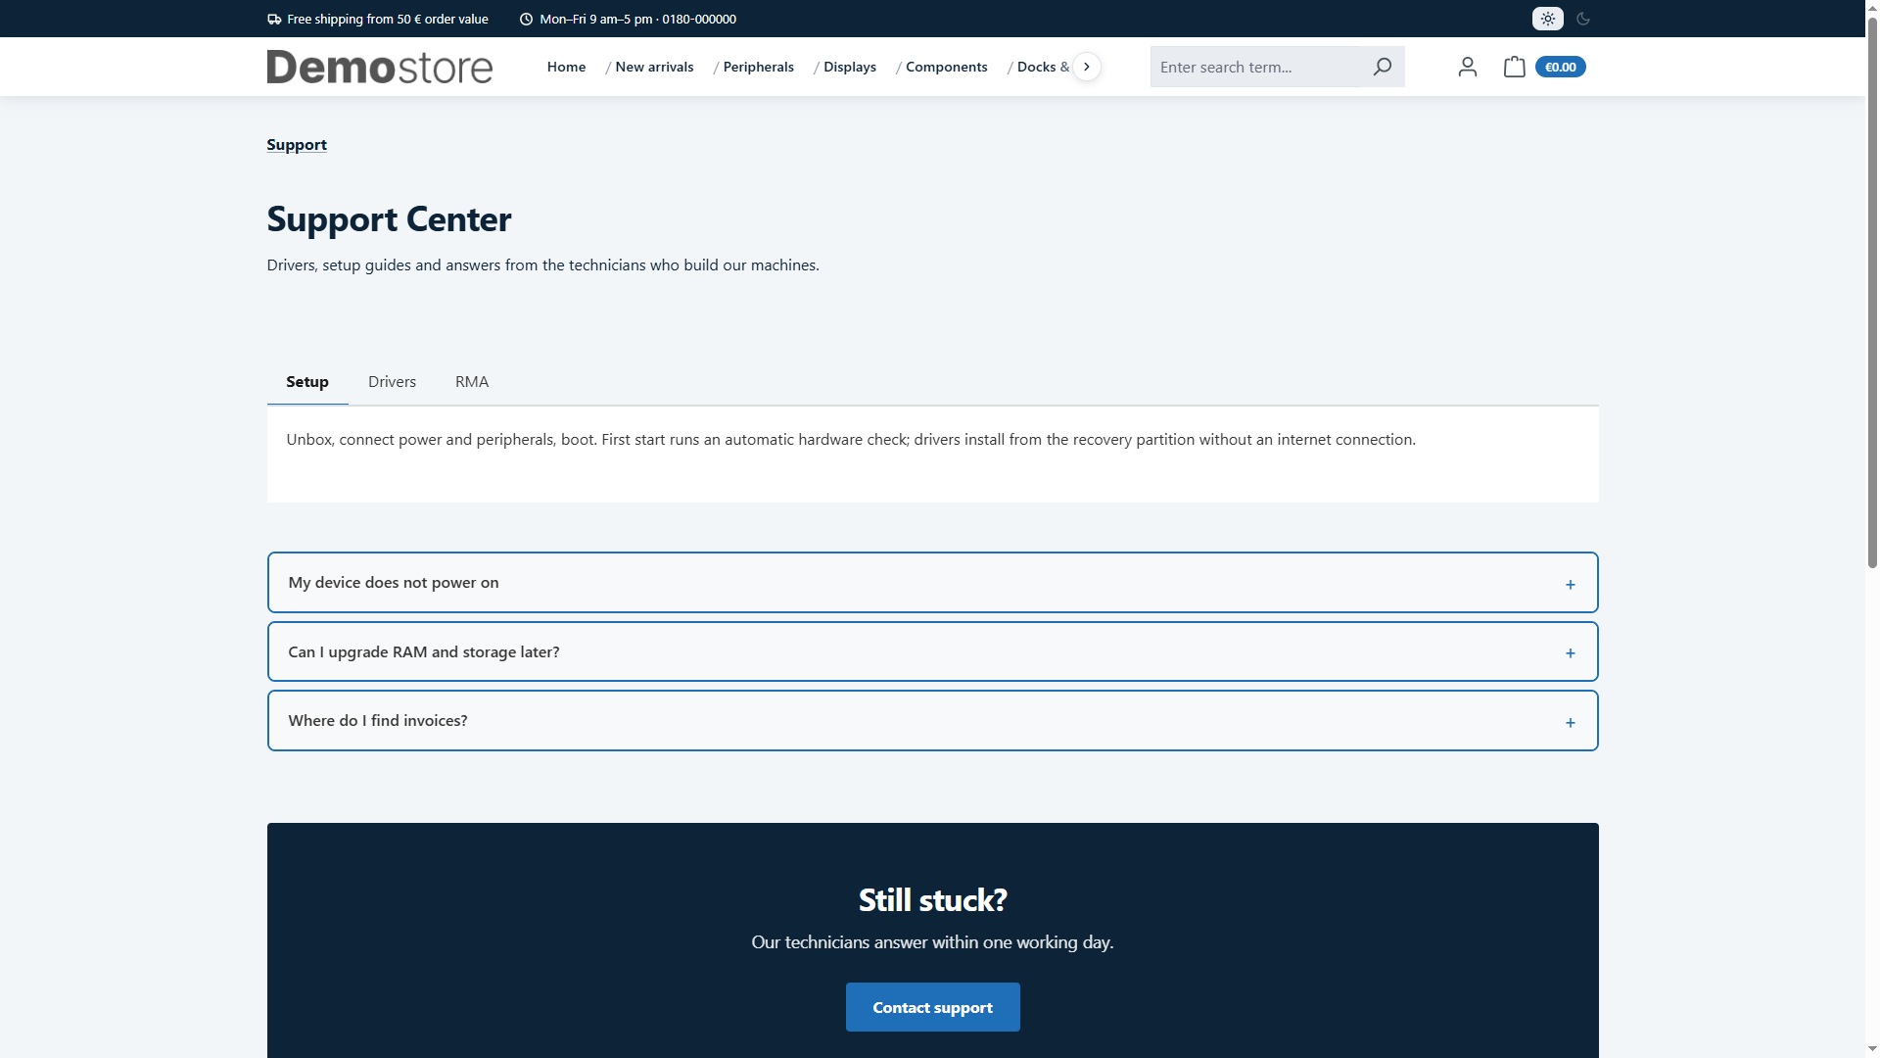This screenshot has width=1880, height=1058.
Task: Click the Contact support button
Action: [x=932, y=1007]
